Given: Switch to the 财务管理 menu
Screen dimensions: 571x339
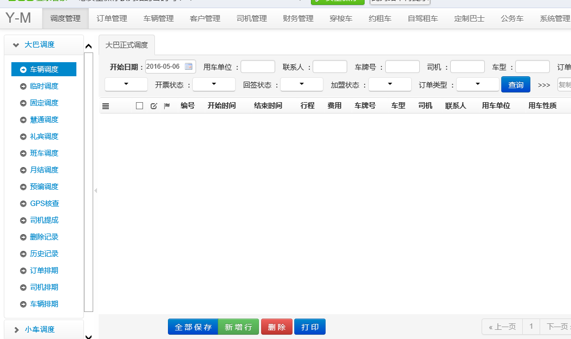Looking at the screenshot, I should 298,18.
